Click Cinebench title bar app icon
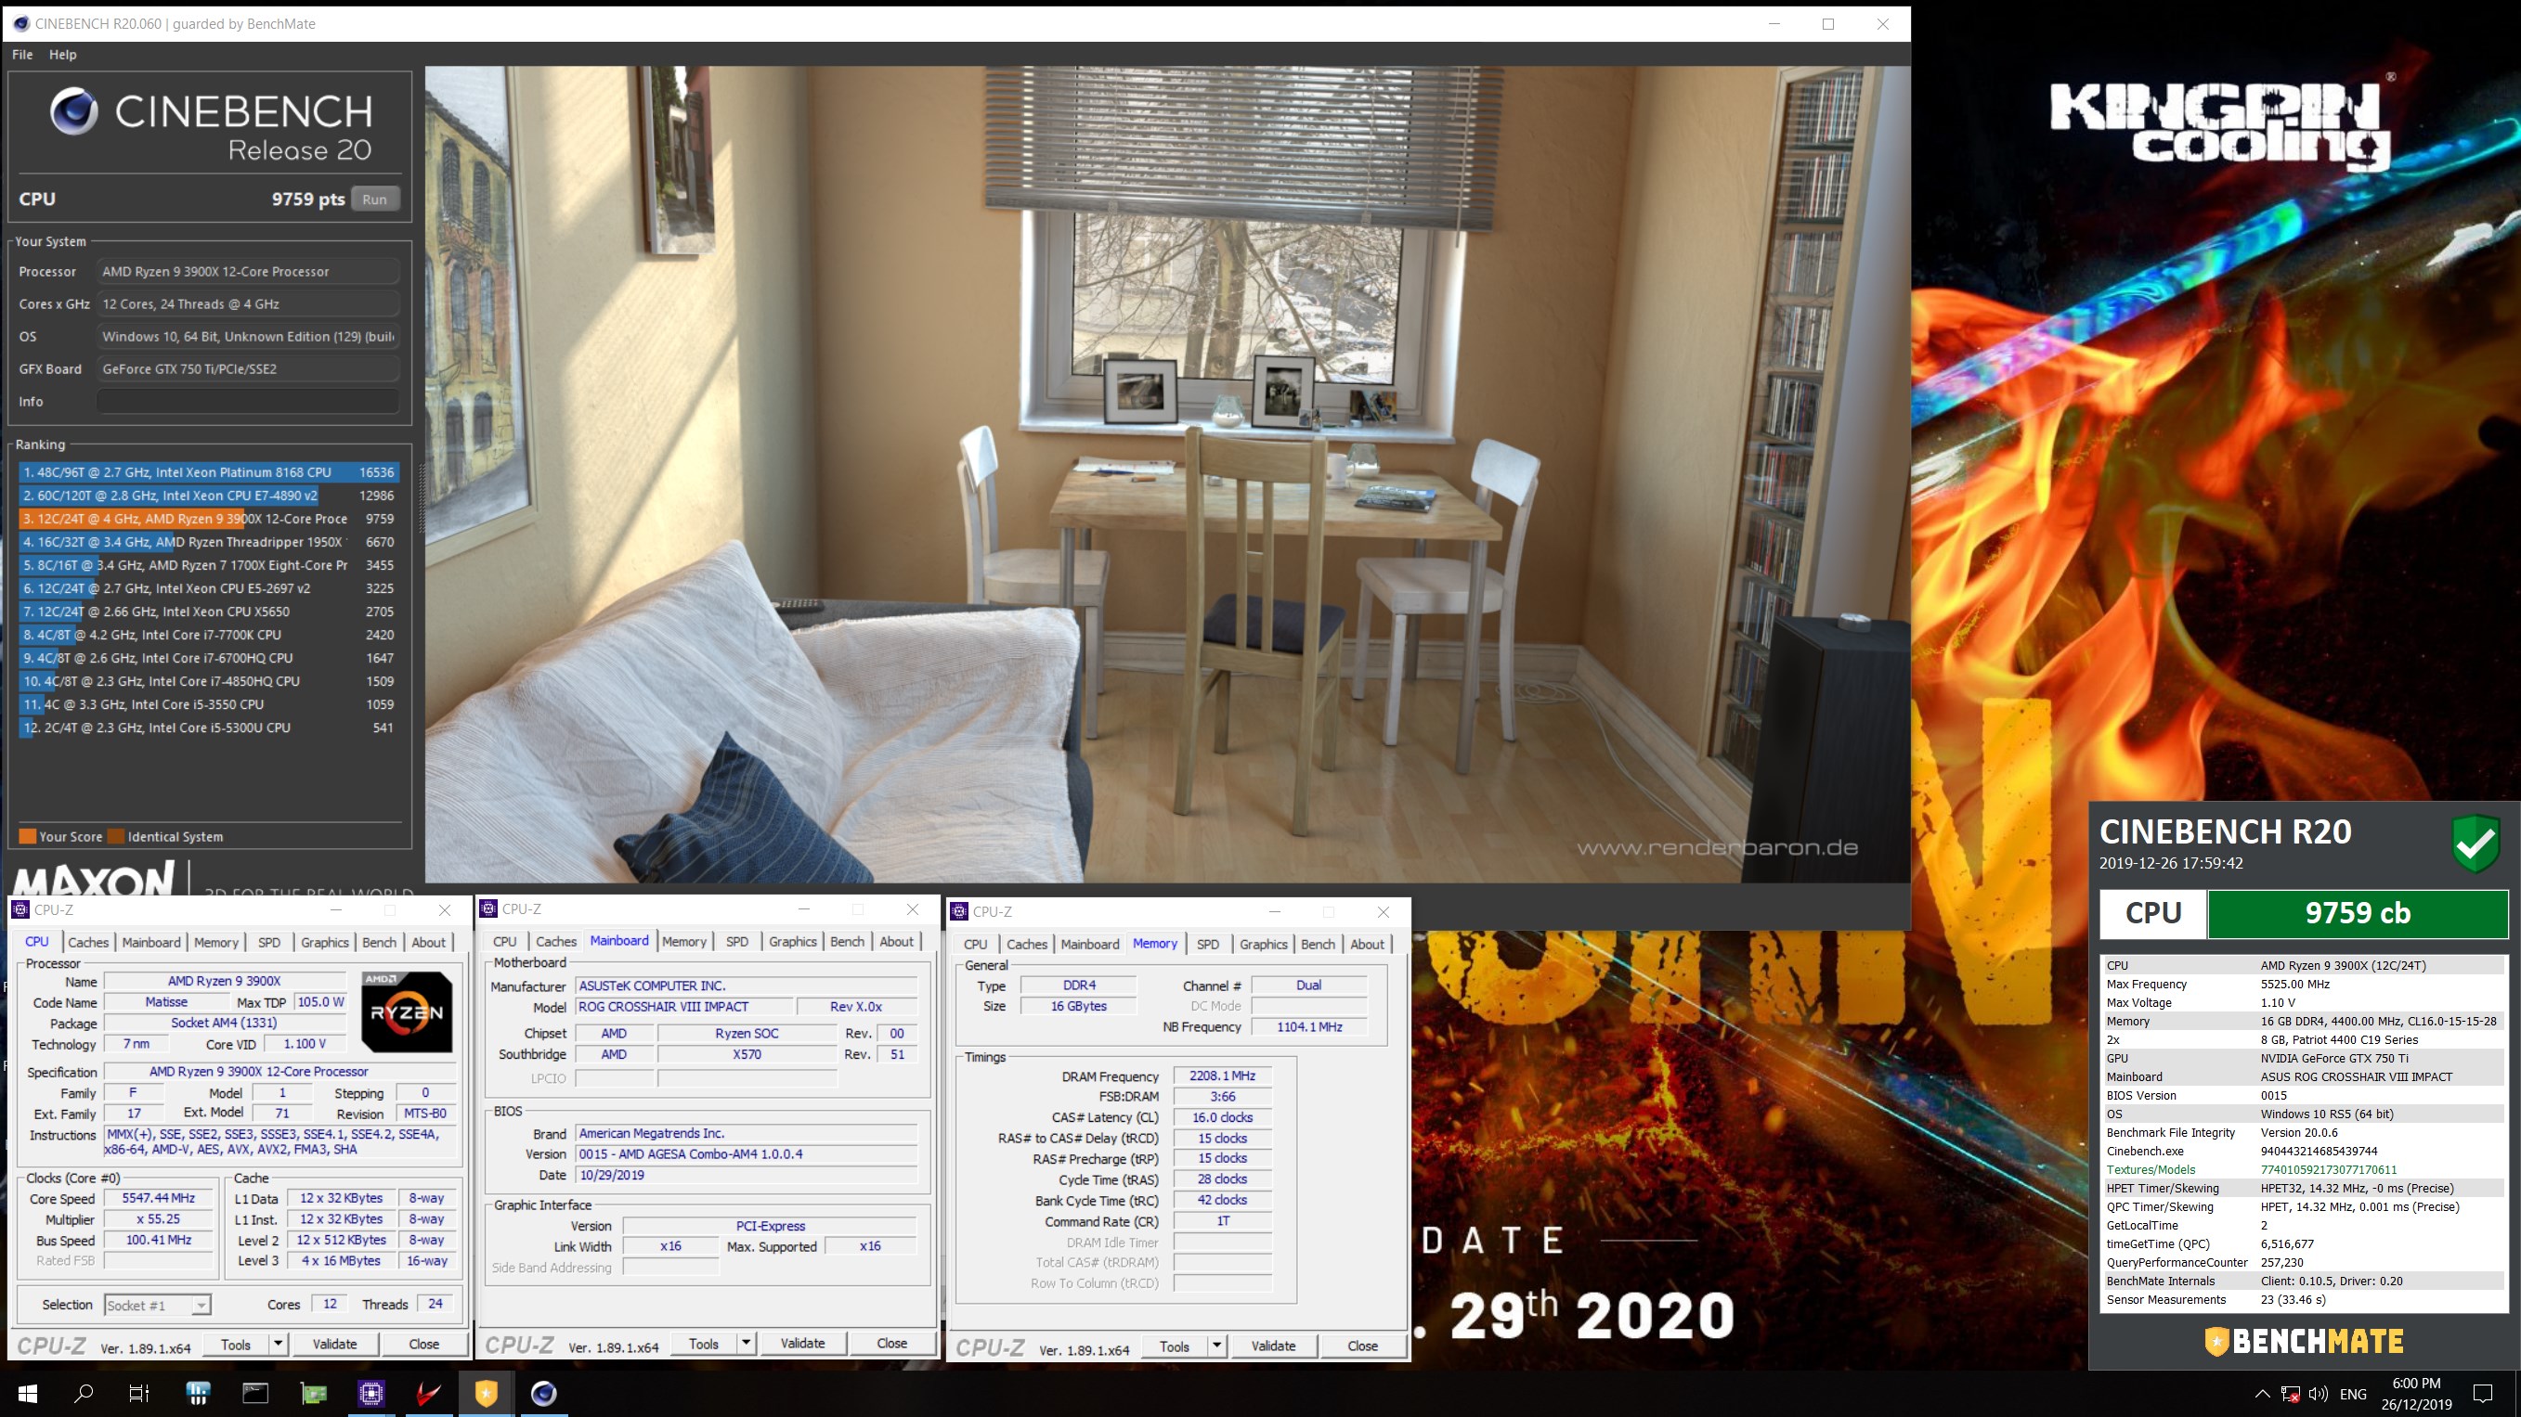 pos(20,23)
